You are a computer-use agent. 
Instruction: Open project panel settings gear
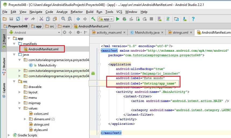point(79,32)
